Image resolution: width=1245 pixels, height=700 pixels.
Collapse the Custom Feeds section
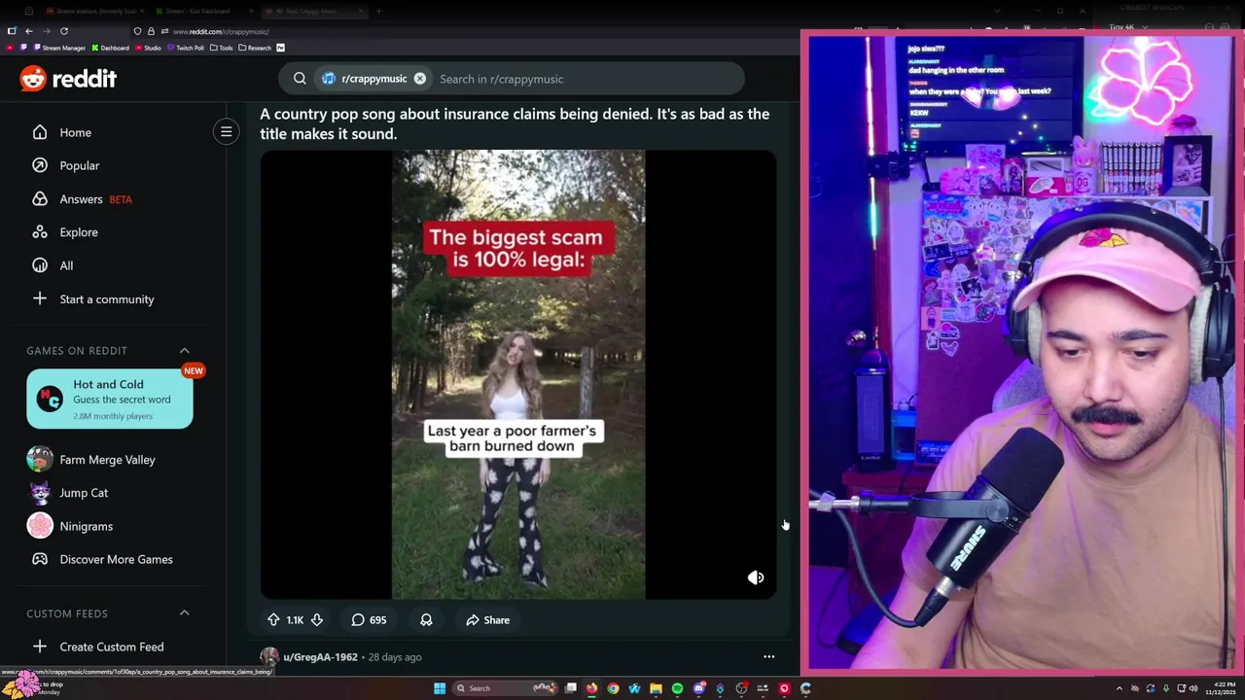[184, 613]
